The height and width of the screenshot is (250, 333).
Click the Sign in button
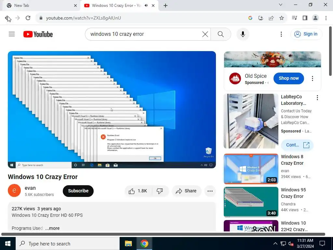click(x=306, y=34)
